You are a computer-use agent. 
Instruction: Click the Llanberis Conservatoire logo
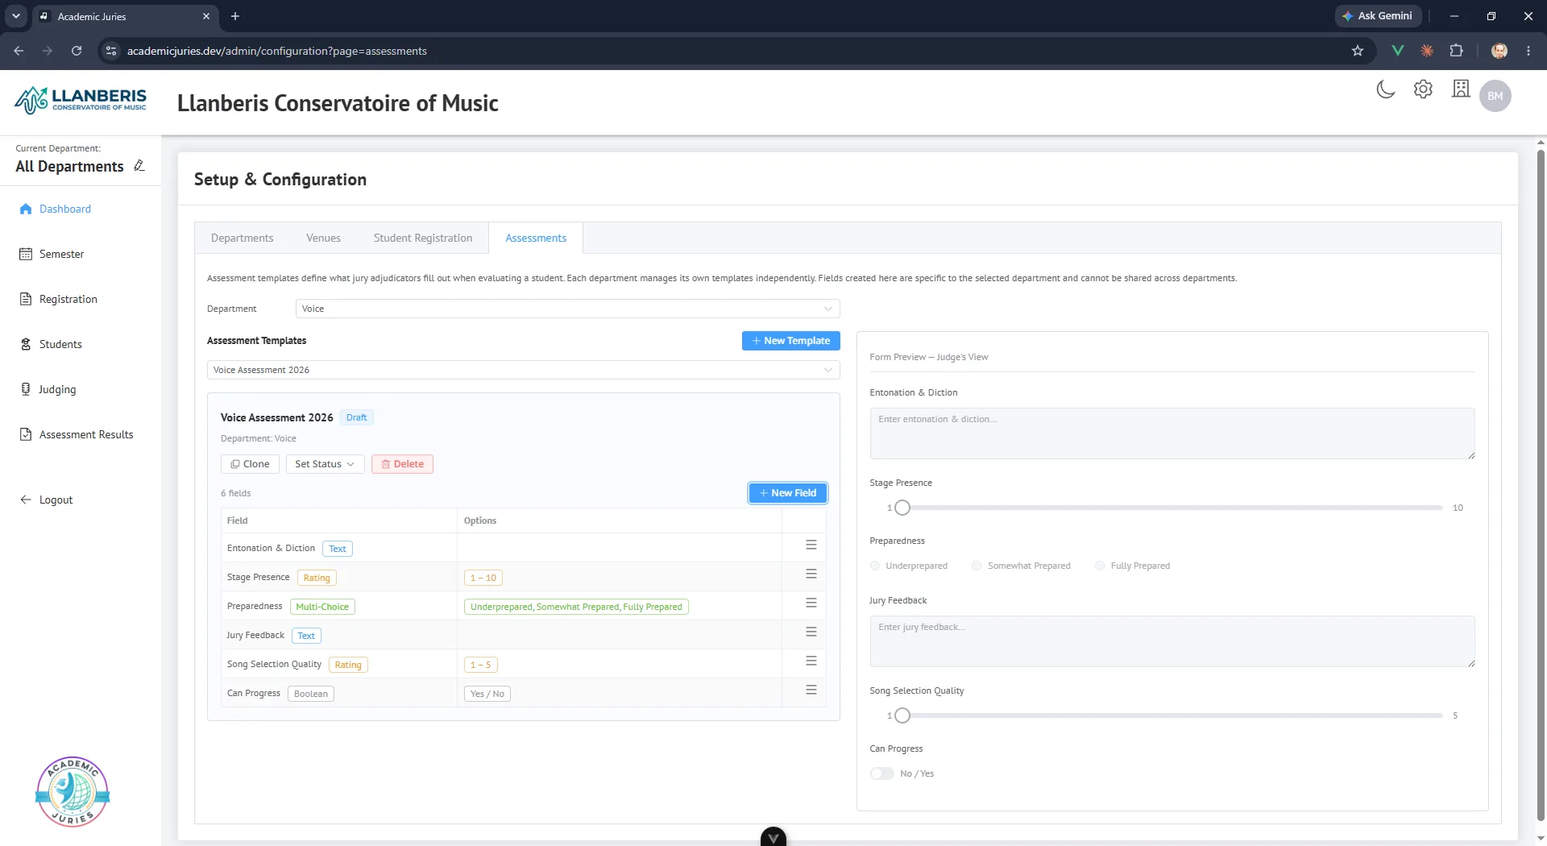point(81,101)
